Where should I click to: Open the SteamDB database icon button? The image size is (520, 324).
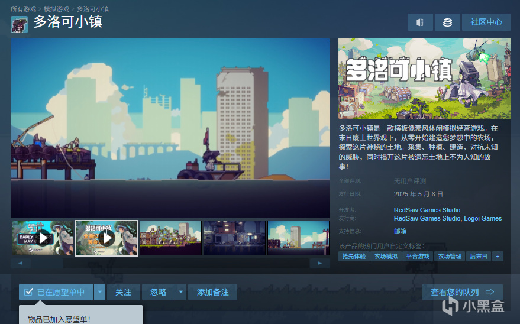[x=447, y=22]
